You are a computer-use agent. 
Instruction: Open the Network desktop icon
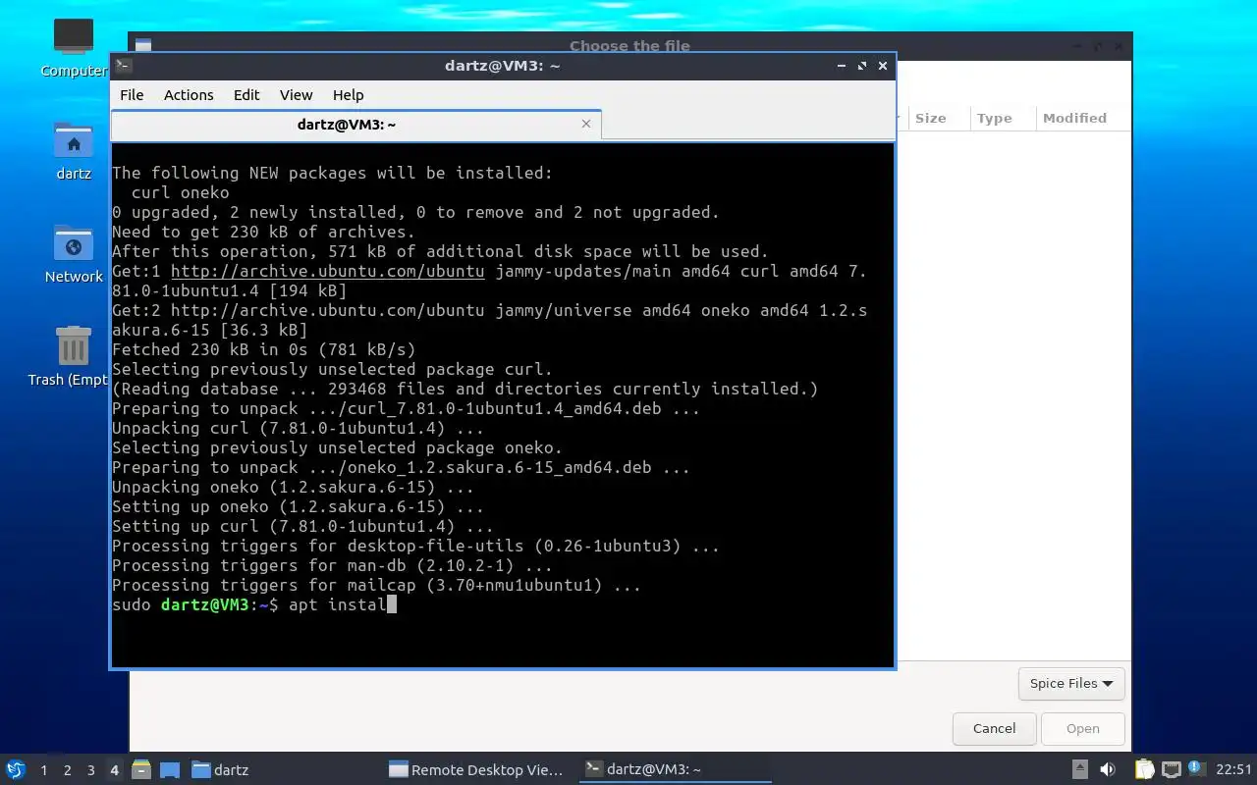(x=73, y=254)
